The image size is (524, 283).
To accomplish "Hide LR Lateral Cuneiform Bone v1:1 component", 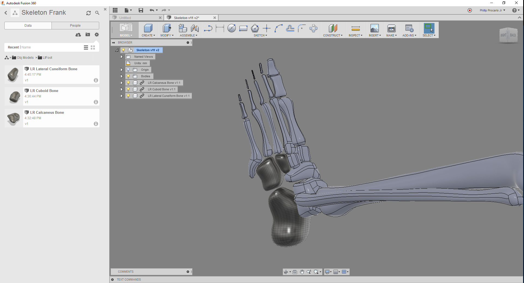I will coord(128,96).
